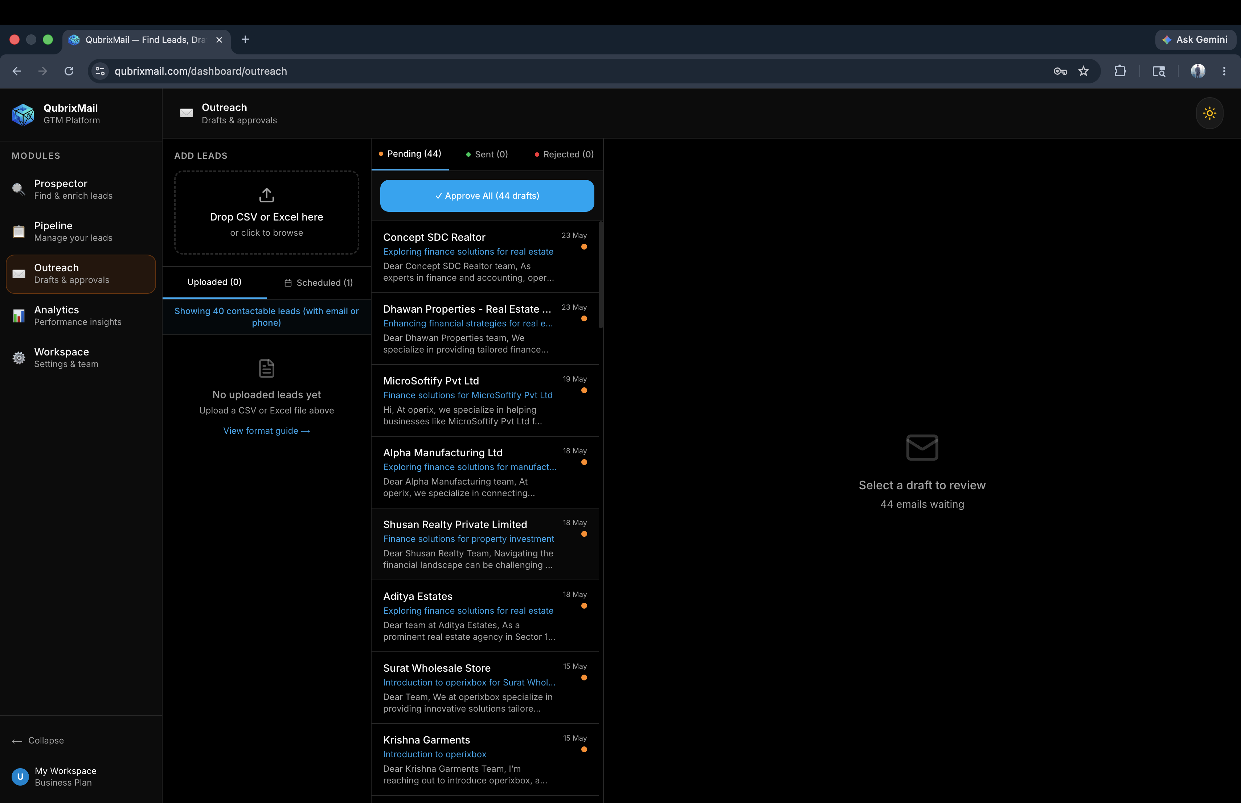Viewport: 1241px width, 803px height.
Task: Go back in browser history
Action: (17, 71)
